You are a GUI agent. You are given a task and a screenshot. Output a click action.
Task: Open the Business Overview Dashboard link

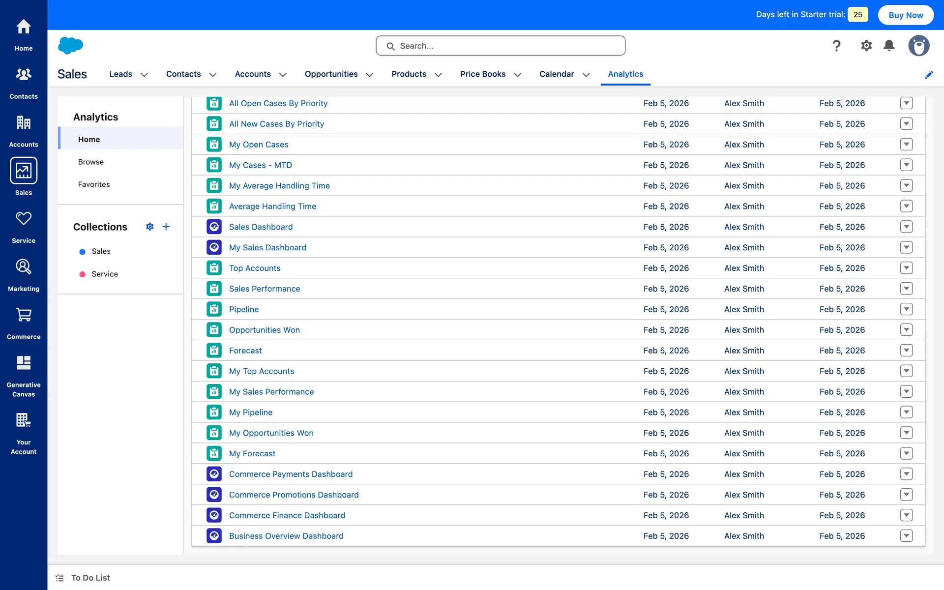[286, 536]
